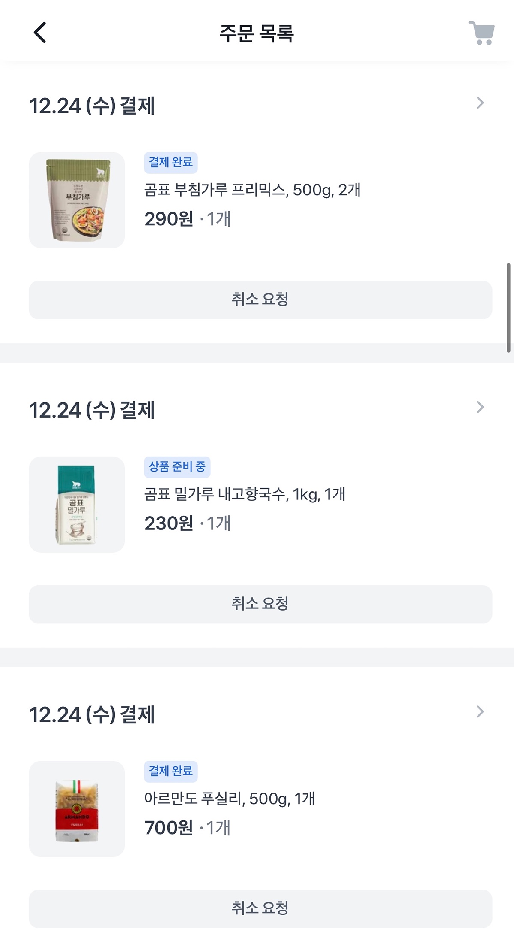Tap the 290원 price text
The image size is (514, 947).
(169, 219)
